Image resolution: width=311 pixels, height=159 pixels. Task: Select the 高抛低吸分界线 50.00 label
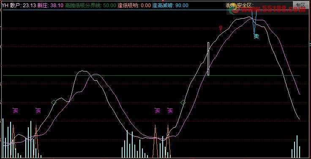click(90, 5)
